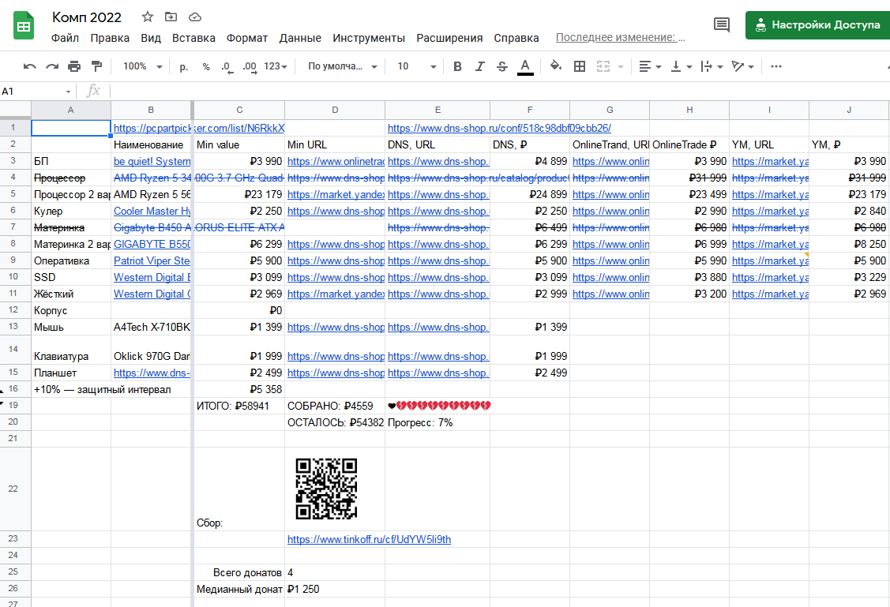Select the СОБРАНО: ₽4559 cell

335,407
